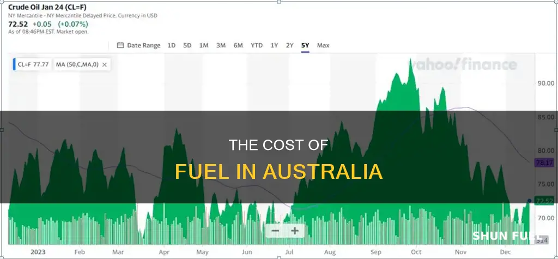The height and width of the screenshot is (259, 558).
Task: Click the Sep date axis label
Action: pyautogui.click(x=375, y=251)
